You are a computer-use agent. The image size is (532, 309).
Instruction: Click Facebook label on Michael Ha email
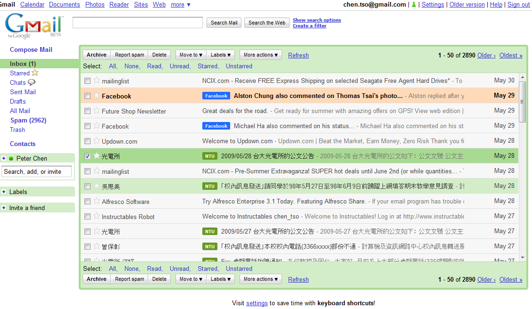pos(216,126)
